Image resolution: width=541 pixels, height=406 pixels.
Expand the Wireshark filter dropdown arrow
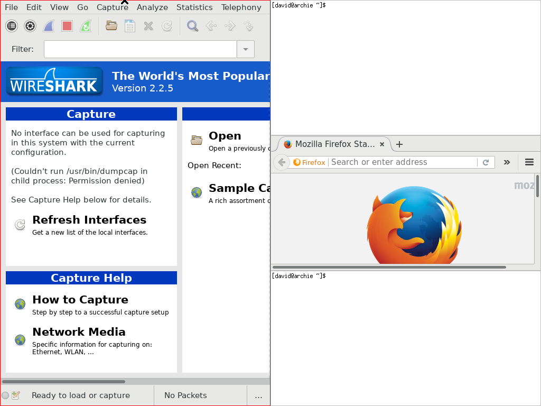click(246, 49)
